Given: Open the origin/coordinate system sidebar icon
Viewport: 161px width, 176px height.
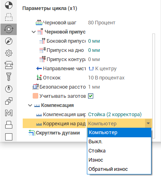Looking at the screenshot, I should coord(9,5).
